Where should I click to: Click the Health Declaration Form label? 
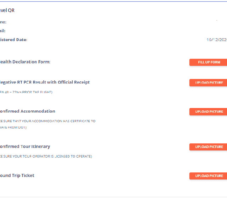[25, 62]
